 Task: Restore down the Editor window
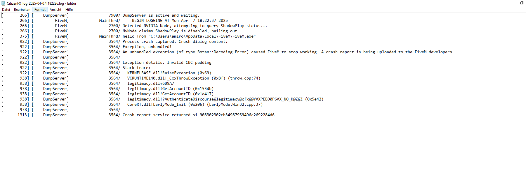(x=522, y=3)
